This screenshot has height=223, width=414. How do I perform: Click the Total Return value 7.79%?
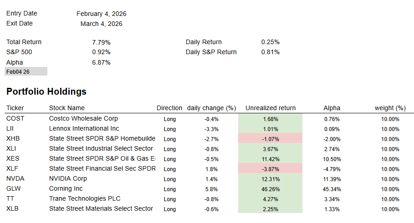(x=101, y=42)
